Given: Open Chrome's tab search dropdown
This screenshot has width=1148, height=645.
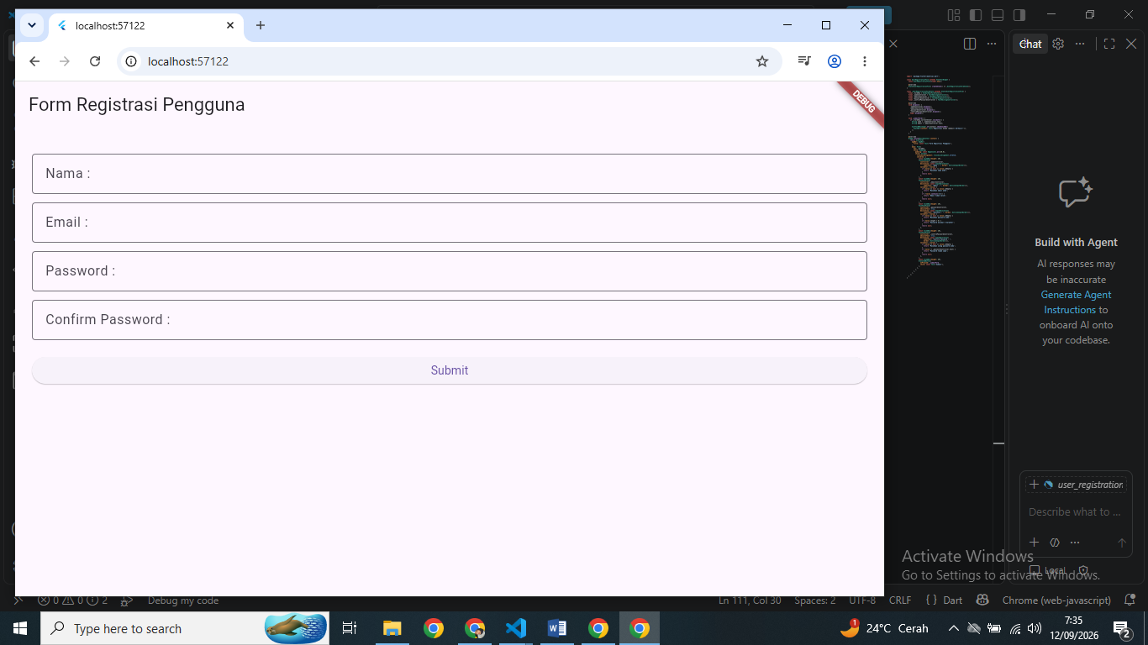Looking at the screenshot, I should pyautogui.click(x=32, y=25).
